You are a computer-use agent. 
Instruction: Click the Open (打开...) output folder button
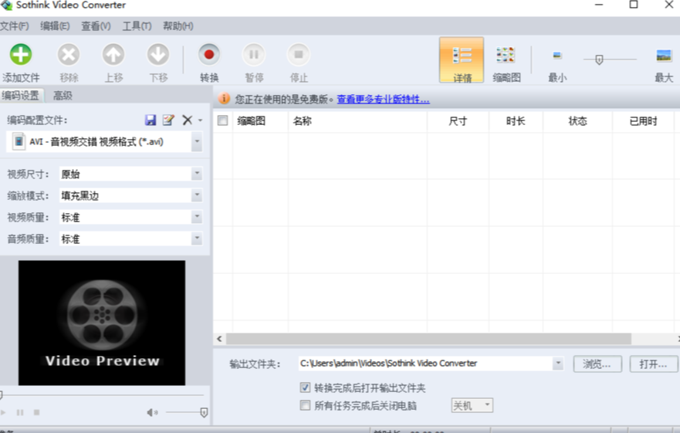[654, 364]
